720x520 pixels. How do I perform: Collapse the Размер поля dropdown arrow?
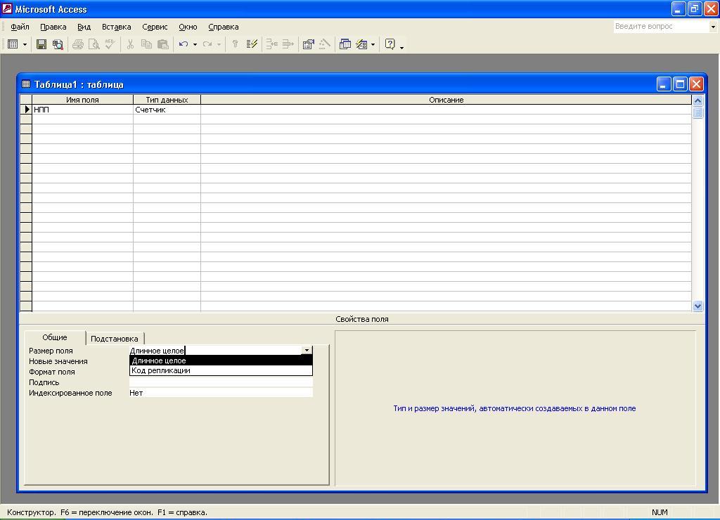[x=307, y=351]
